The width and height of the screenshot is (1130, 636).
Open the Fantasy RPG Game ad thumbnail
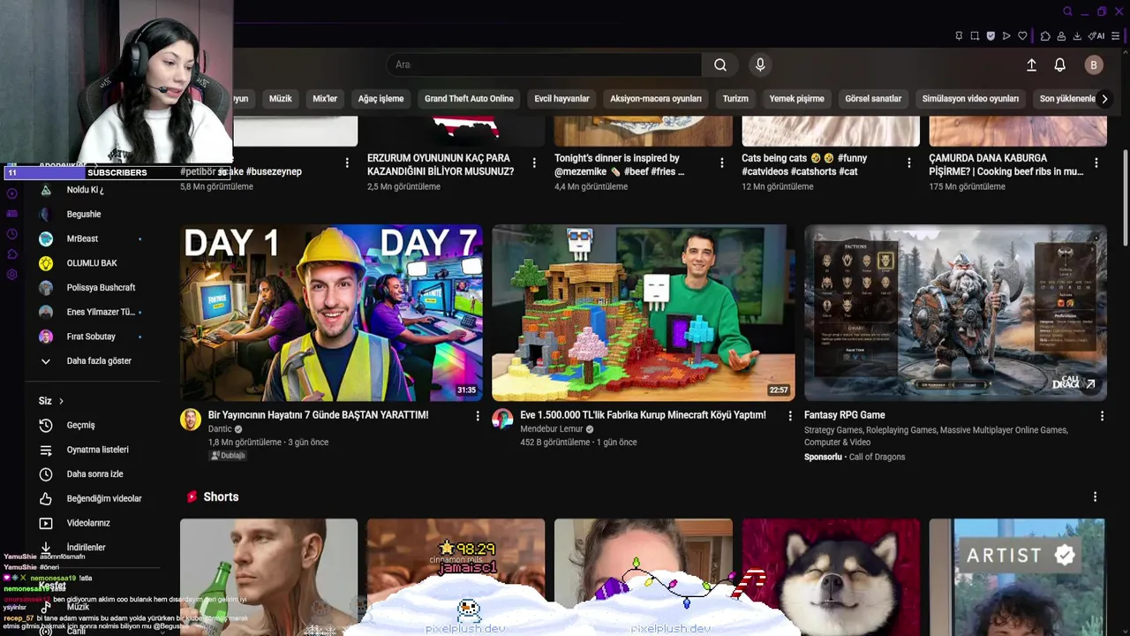tap(955, 313)
